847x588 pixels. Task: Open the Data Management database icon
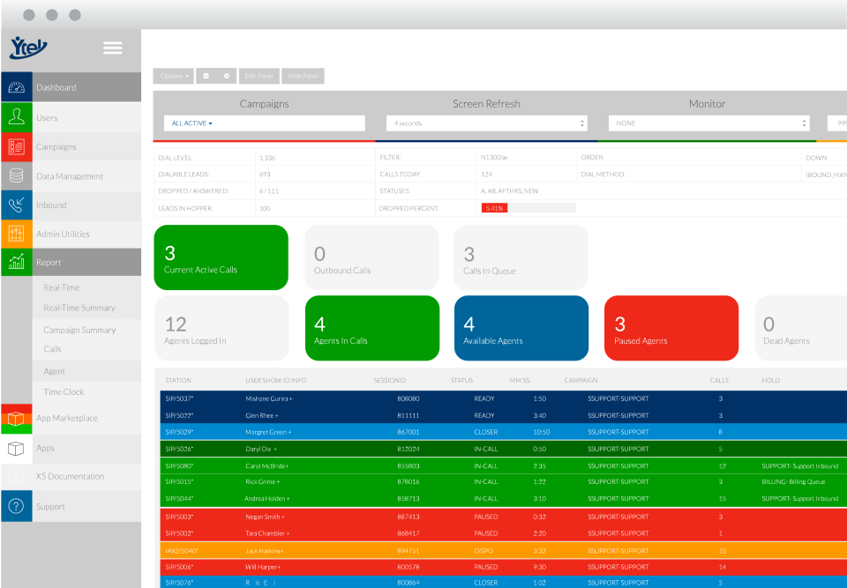click(x=18, y=175)
